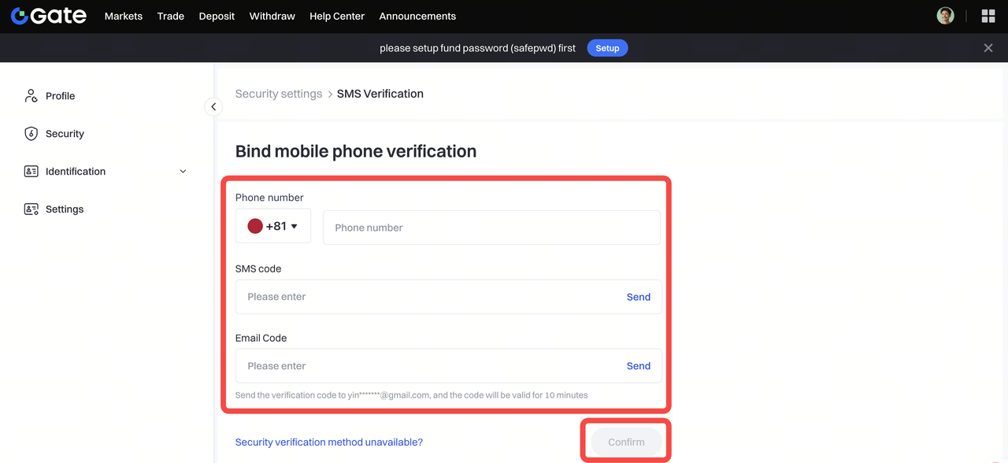Dismiss the fund password banner
1008x463 pixels.
(x=988, y=48)
